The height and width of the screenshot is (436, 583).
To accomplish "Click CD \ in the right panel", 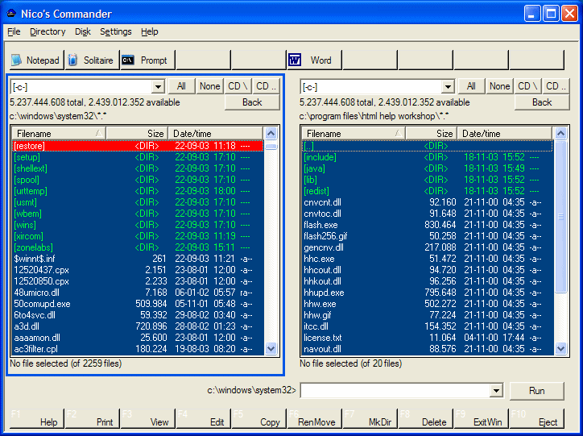I will click(528, 86).
